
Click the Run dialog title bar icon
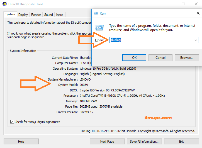click(x=96, y=13)
